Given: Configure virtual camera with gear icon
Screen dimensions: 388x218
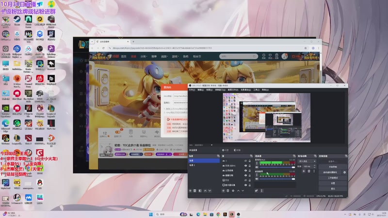Looking at the screenshot, I should 344,172.
